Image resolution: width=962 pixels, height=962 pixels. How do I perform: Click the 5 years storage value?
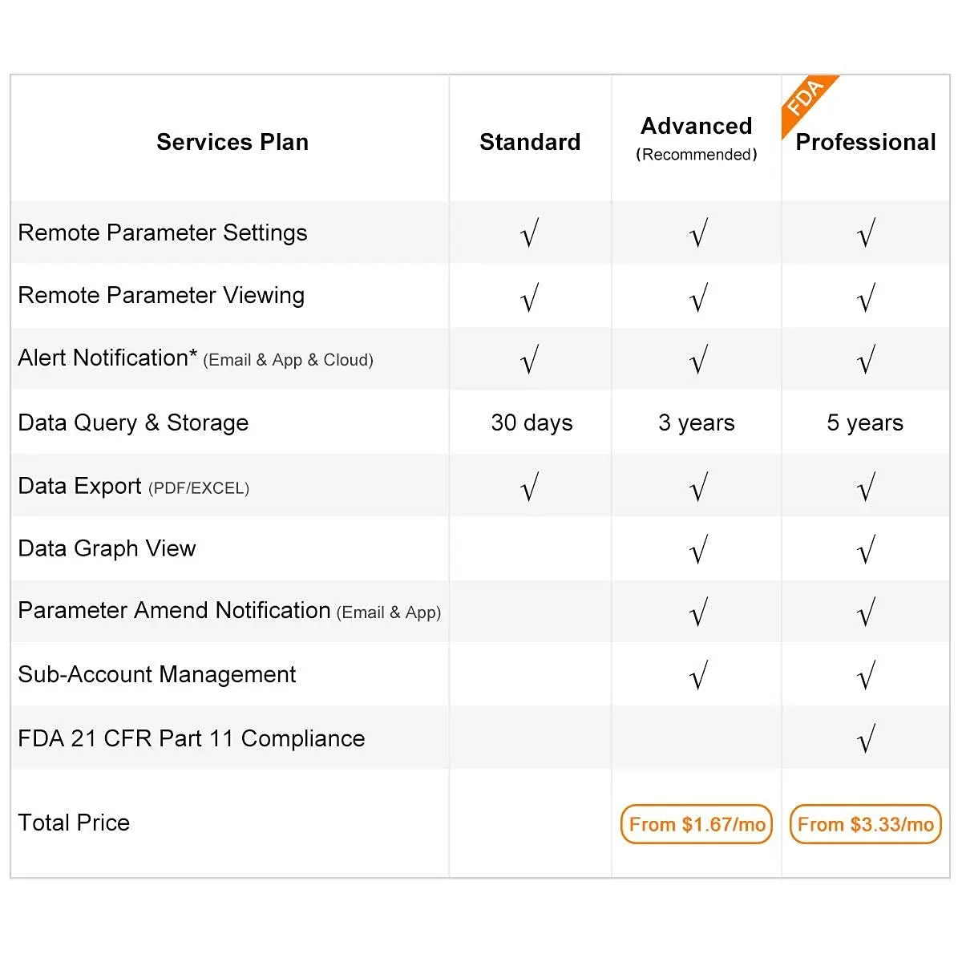coord(865,422)
